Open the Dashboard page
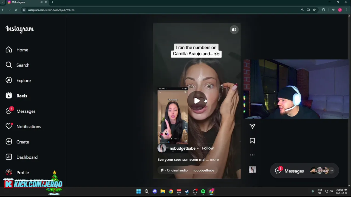351x197 pixels. click(22, 157)
